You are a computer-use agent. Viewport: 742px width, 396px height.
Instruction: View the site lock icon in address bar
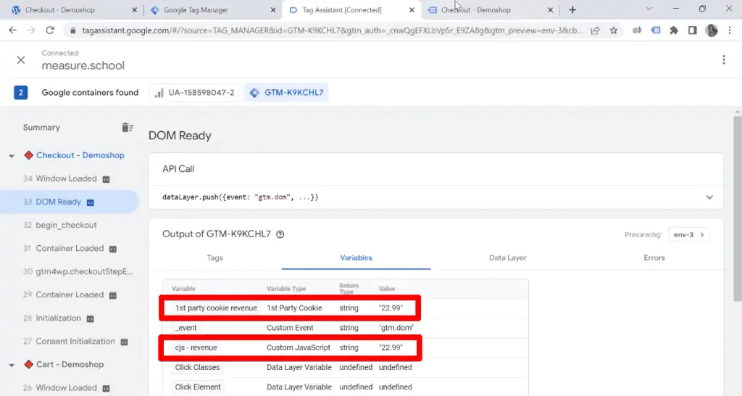pos(72,30)
